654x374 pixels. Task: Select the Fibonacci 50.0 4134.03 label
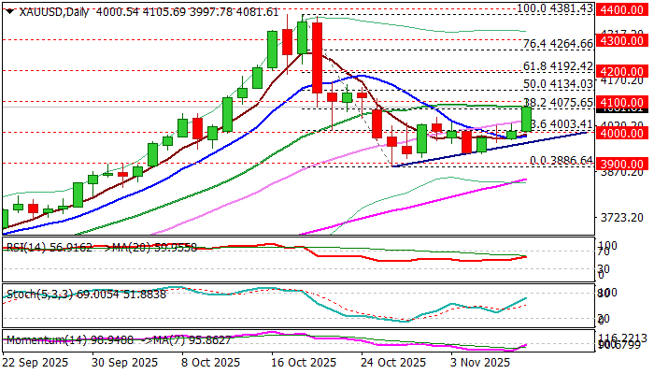point(558,84)
